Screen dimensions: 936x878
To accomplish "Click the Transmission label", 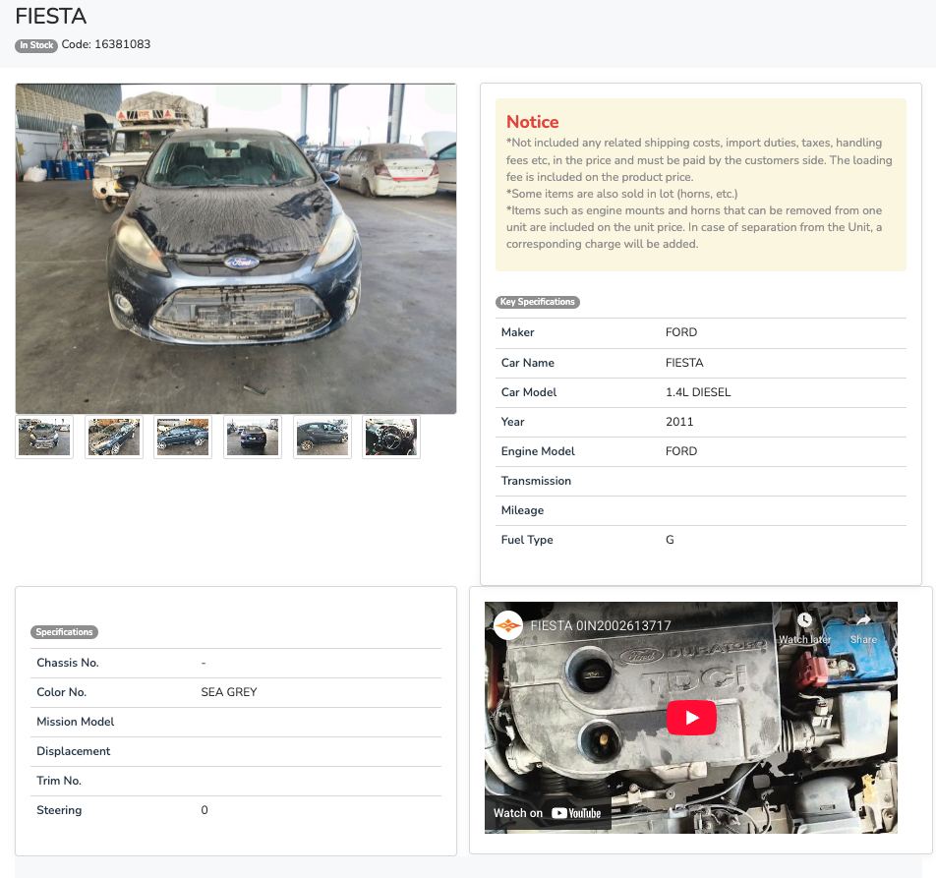I will pos(536,481).
